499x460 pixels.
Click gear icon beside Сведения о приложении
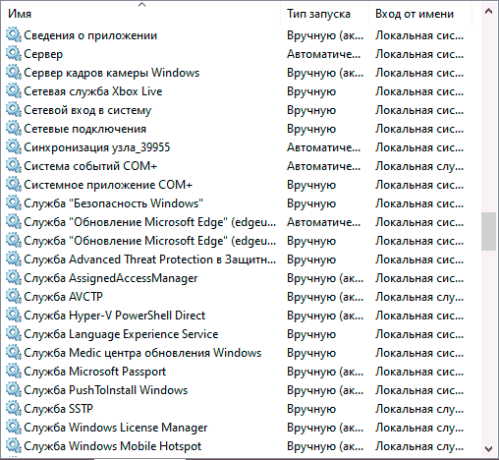point(14,35)
